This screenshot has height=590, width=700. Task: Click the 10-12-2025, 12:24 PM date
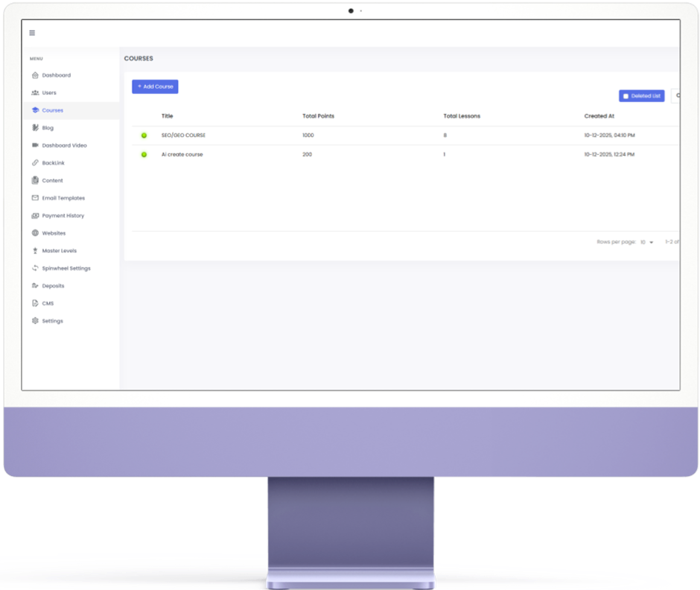coord(609,154)
